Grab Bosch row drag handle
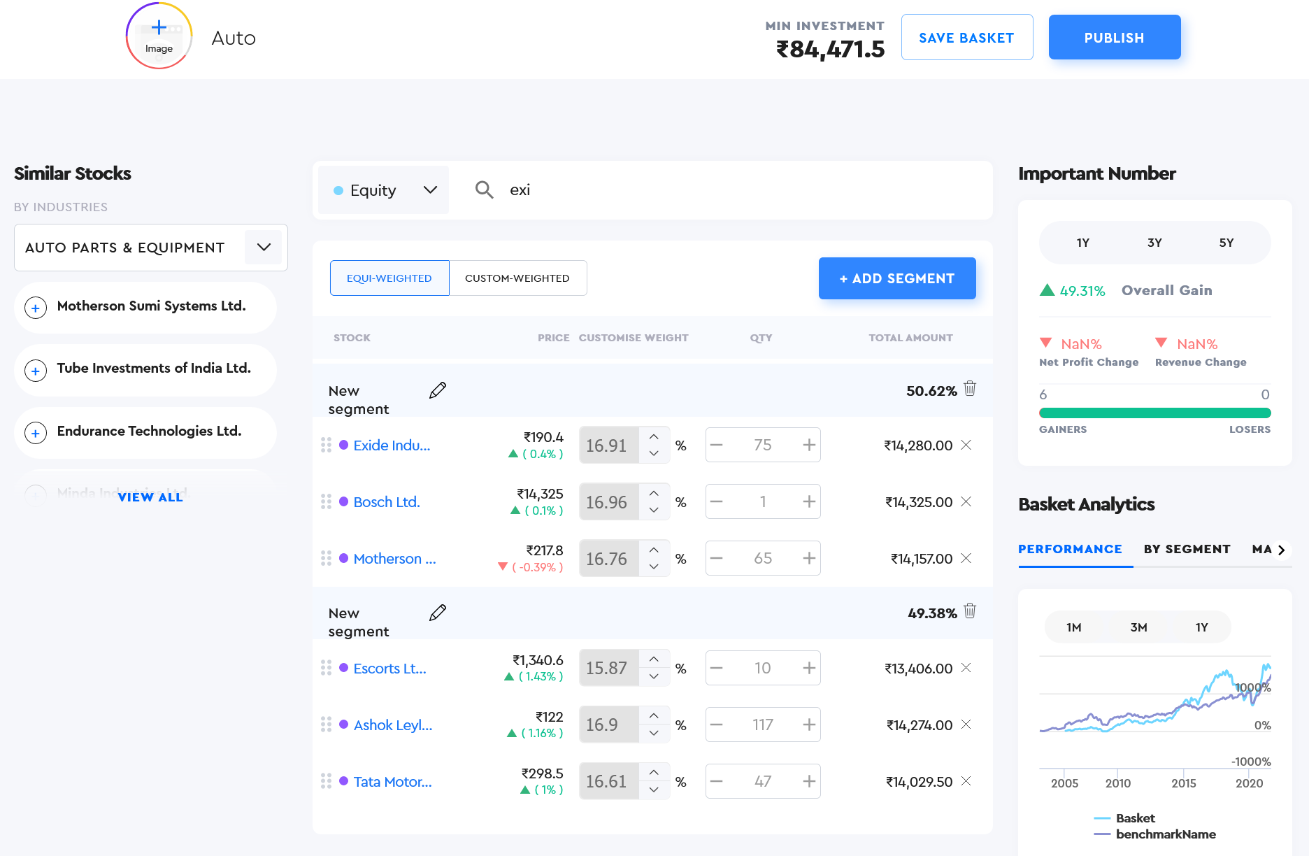This screenshot has height=856, width=1309. point(326,501)
